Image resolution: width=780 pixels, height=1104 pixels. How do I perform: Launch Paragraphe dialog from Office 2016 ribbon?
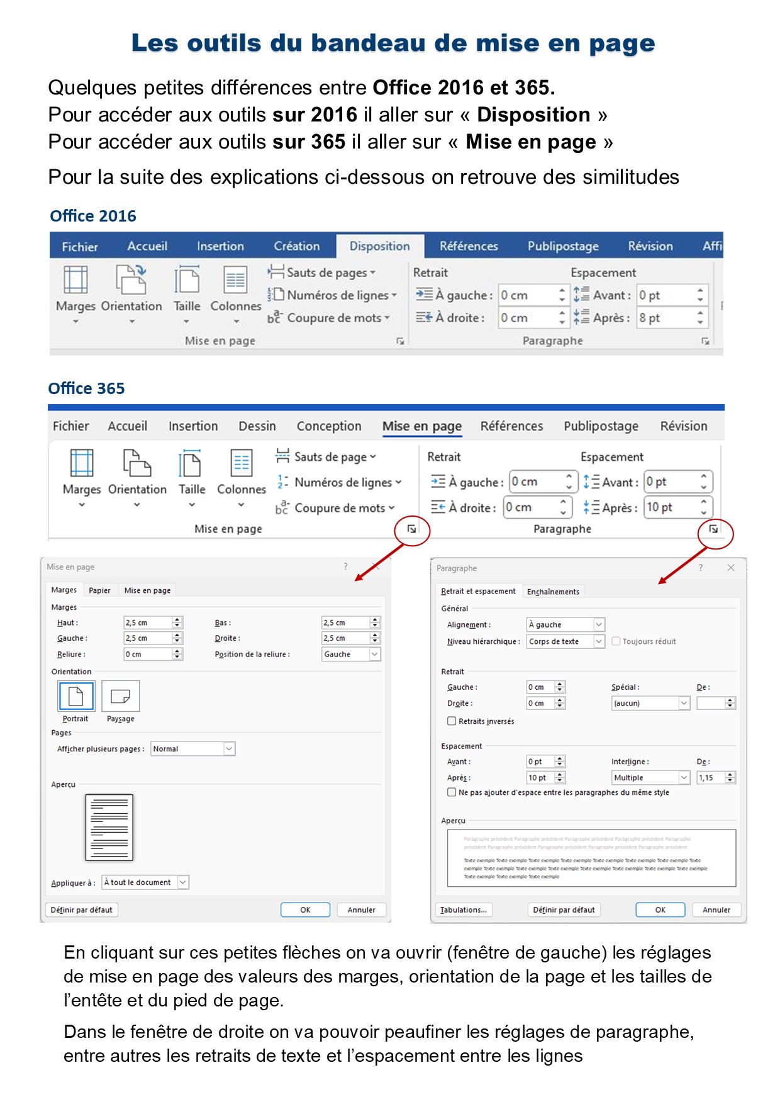(x=705, y=341)
